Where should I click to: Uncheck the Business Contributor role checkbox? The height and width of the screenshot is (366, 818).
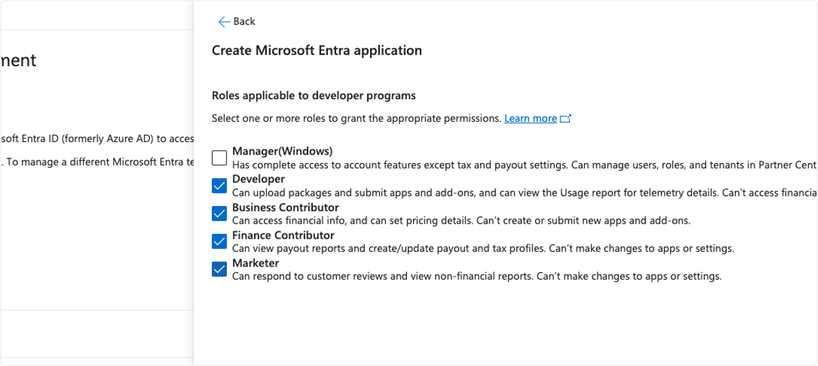point(219,214)
